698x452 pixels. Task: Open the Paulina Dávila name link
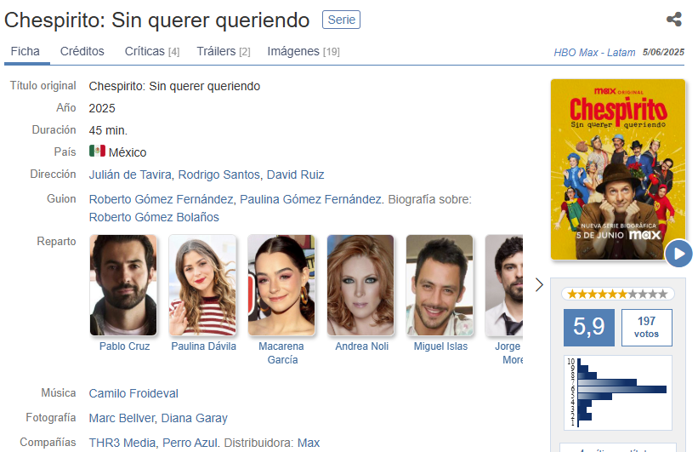(x=203, y=346)
